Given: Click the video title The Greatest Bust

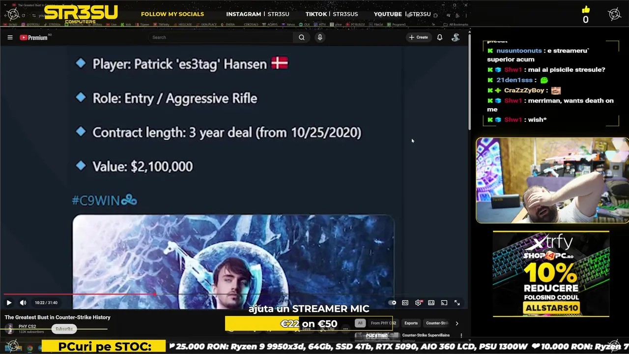Looking at the screenshot, I should click(x=57, y=317).
